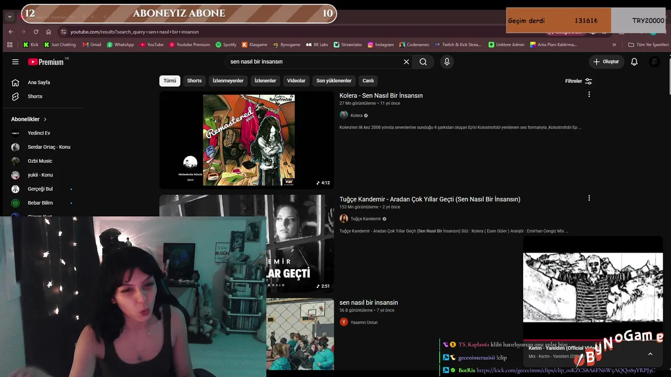Play the basketball court video thumbnail
This screenshot has width=671, height=377.
[300, 334]
